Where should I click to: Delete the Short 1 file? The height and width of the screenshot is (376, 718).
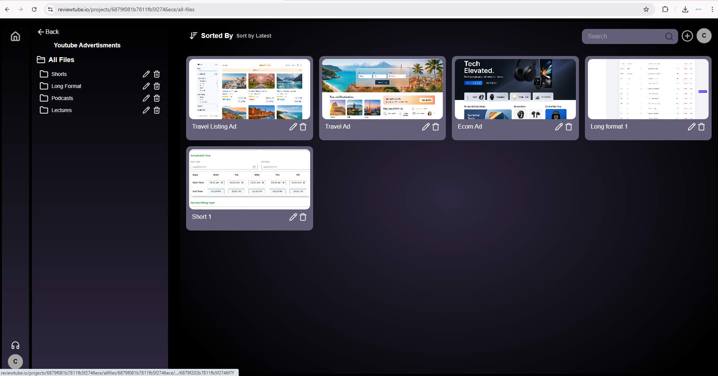[x=303, y=217]
